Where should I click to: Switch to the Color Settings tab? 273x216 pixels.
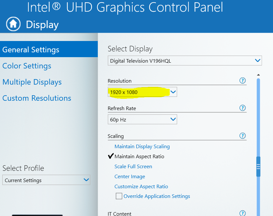pos(27,66)
